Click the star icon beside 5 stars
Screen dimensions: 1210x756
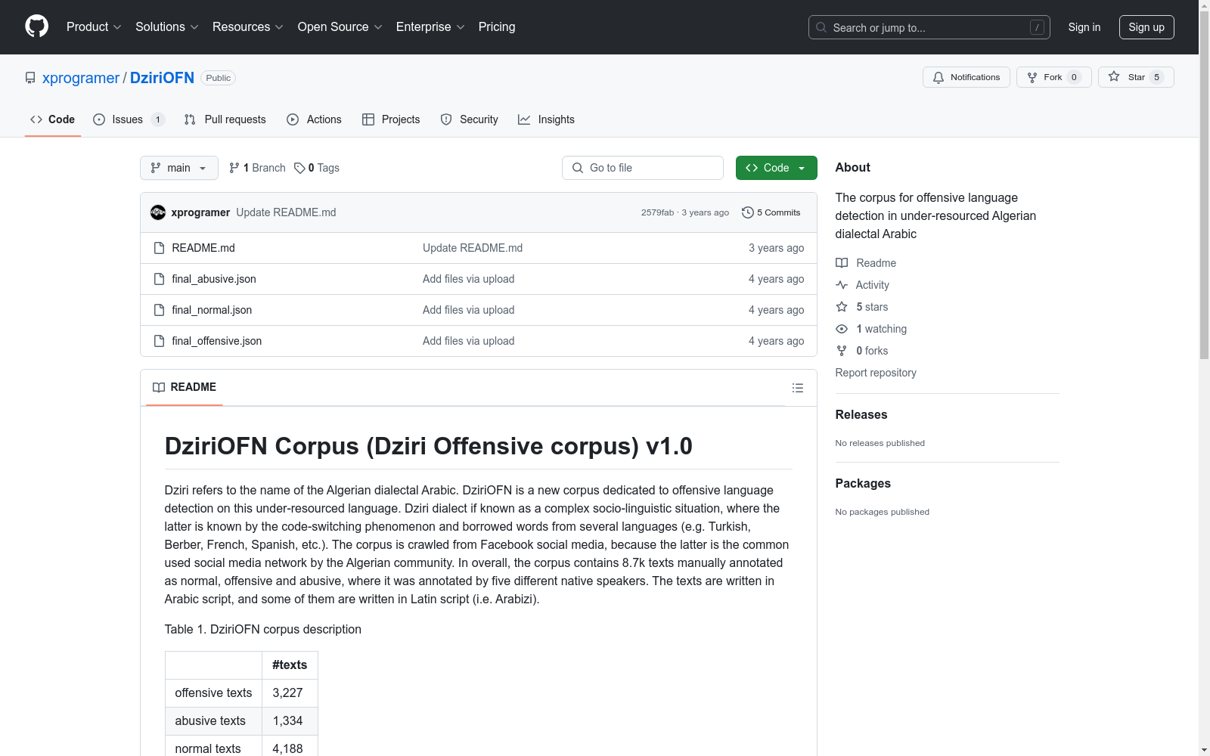click(x=842, y=307)
